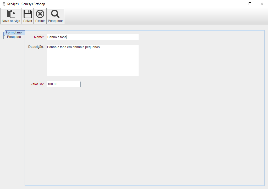Image resolution: width=268 pixels, height=189 pixels.
Task: Focus the Nome text field
Action: pos(92,37)
